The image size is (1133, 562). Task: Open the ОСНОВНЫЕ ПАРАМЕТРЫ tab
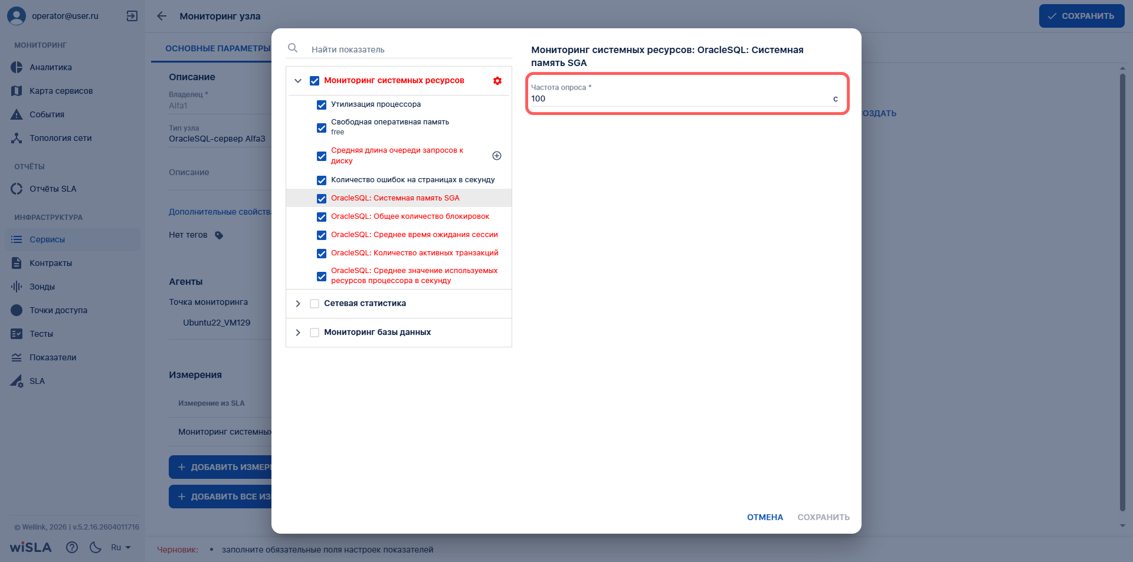pyautogui.click(x=218, y=48)
